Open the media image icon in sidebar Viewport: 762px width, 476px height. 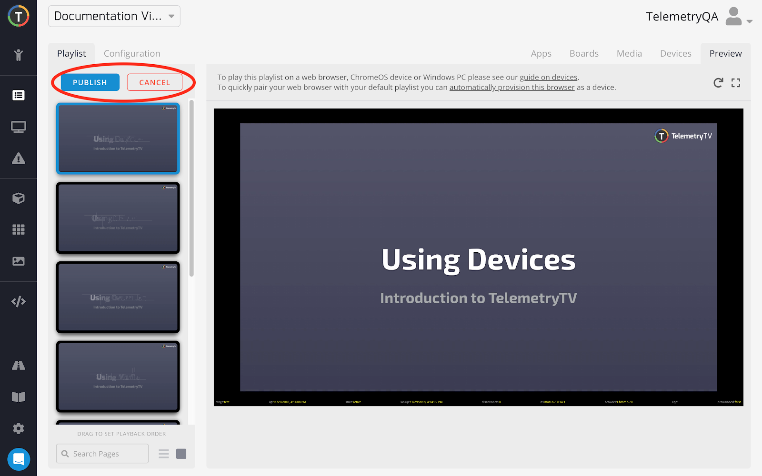click(x=18, y=261)
